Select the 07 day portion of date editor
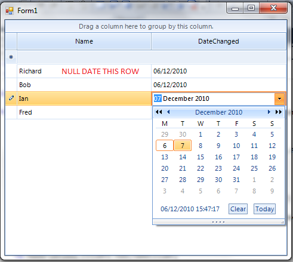293x262 pixels. click(158, 98)
